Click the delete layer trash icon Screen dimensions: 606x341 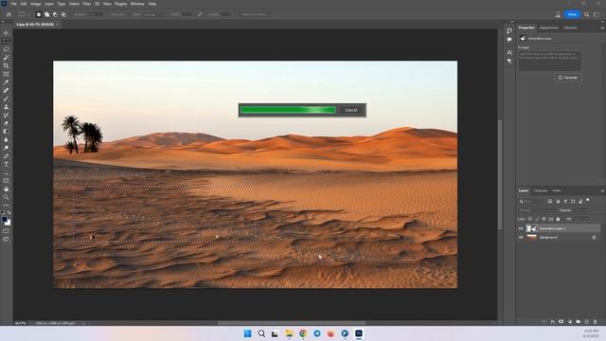[596, 322]
